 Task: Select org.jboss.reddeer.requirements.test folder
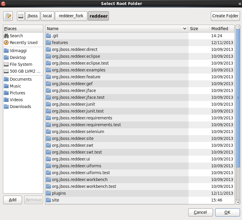(140, 125)
